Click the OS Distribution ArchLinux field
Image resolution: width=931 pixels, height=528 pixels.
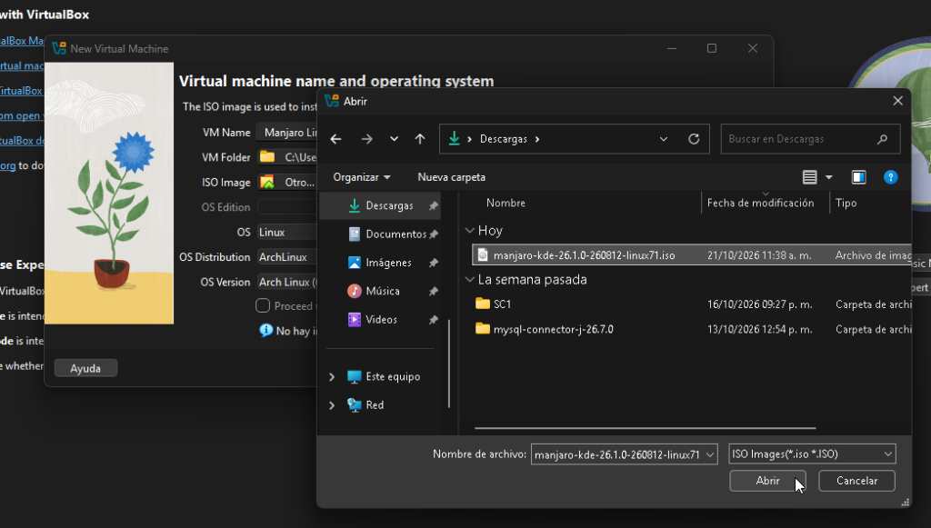click(286, 257)
